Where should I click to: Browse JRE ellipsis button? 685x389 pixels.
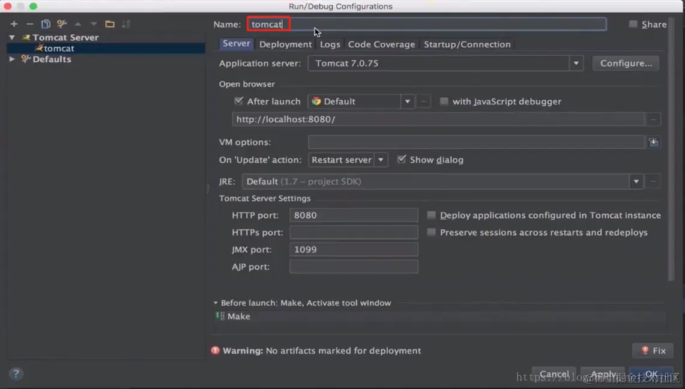pyautogui.click(x=653, y=182)
